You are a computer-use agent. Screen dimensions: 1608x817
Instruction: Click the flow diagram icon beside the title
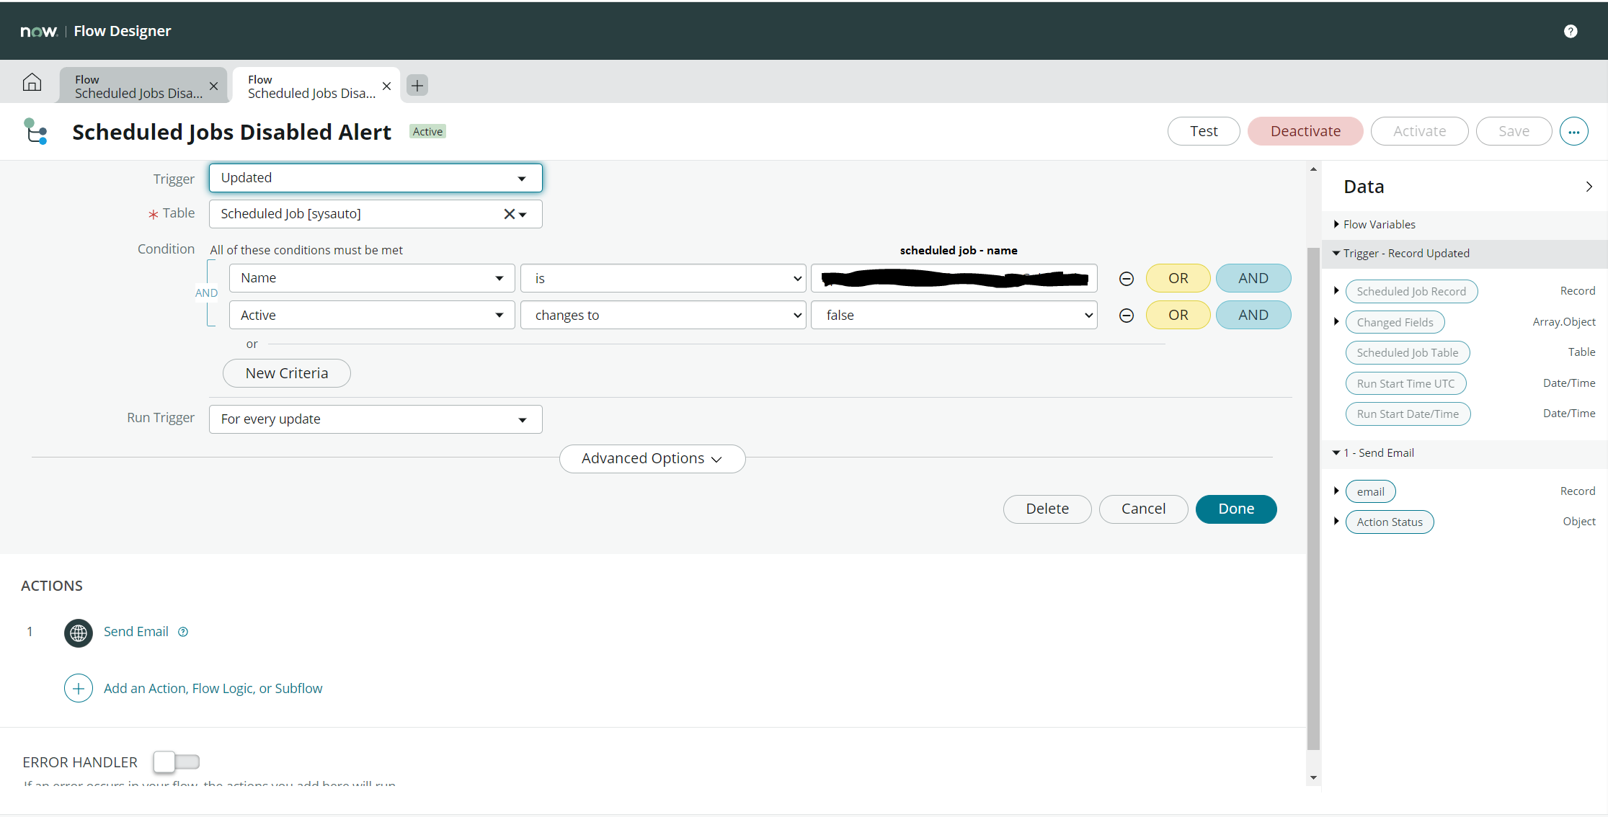[x=35, y=131]
